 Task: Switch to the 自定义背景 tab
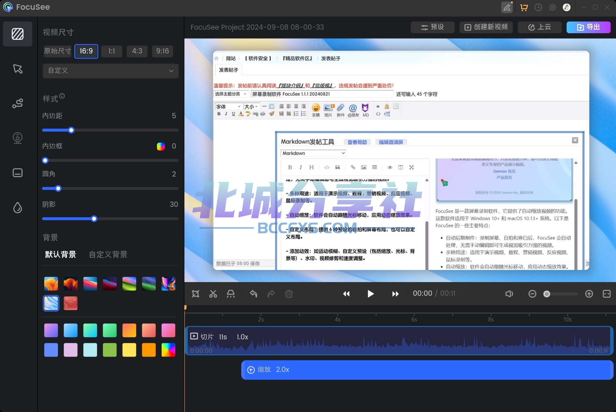[108, 254]
